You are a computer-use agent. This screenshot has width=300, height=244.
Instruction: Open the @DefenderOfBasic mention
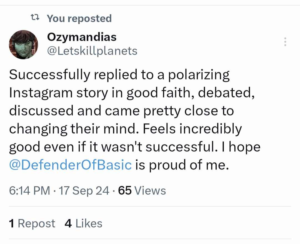coord(70,165)
